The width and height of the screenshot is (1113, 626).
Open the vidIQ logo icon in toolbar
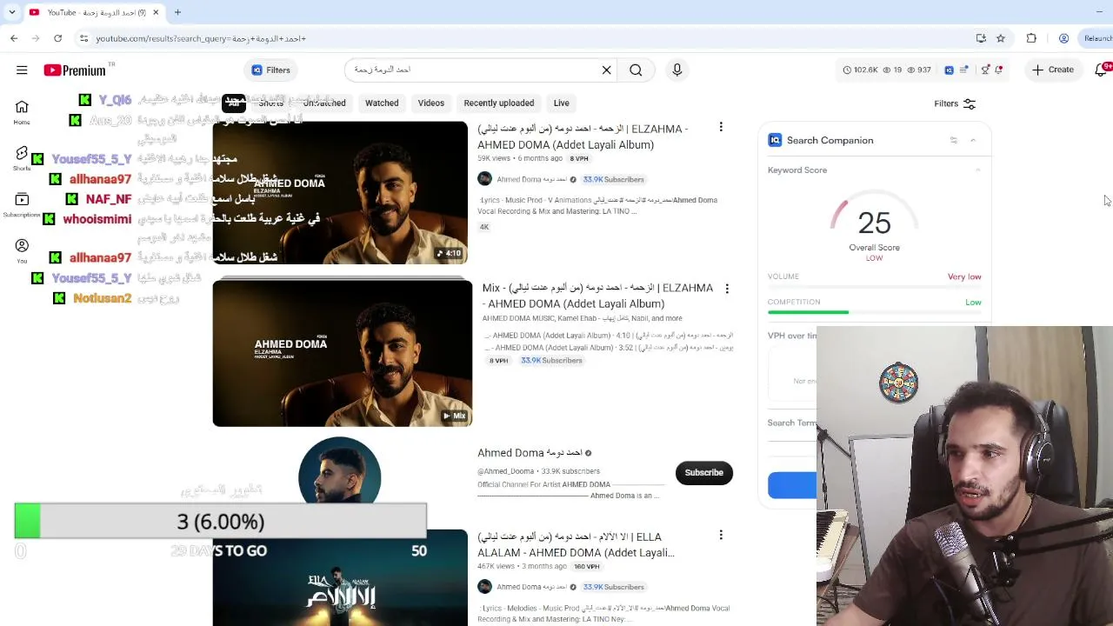click(x=949, y=70)
